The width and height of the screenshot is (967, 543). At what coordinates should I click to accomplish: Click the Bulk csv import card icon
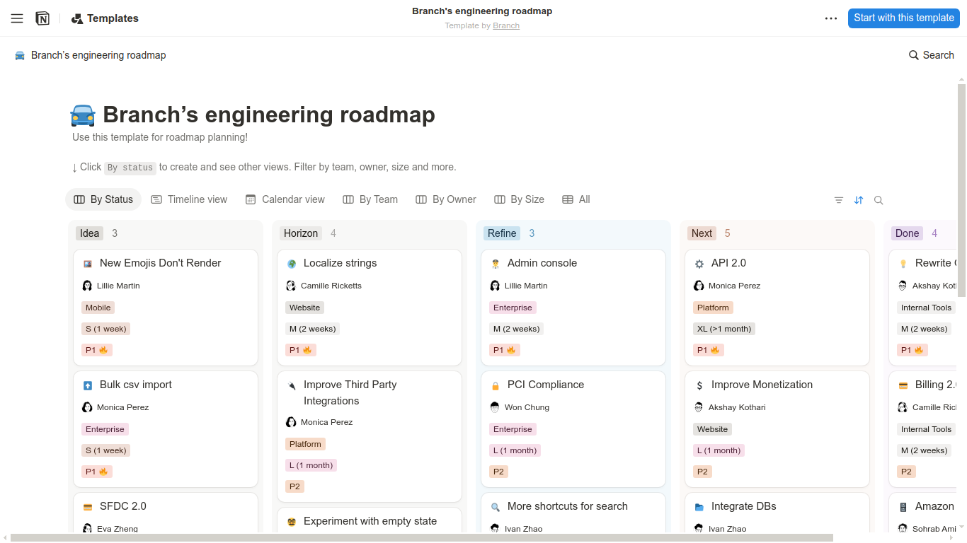[88, 385]
